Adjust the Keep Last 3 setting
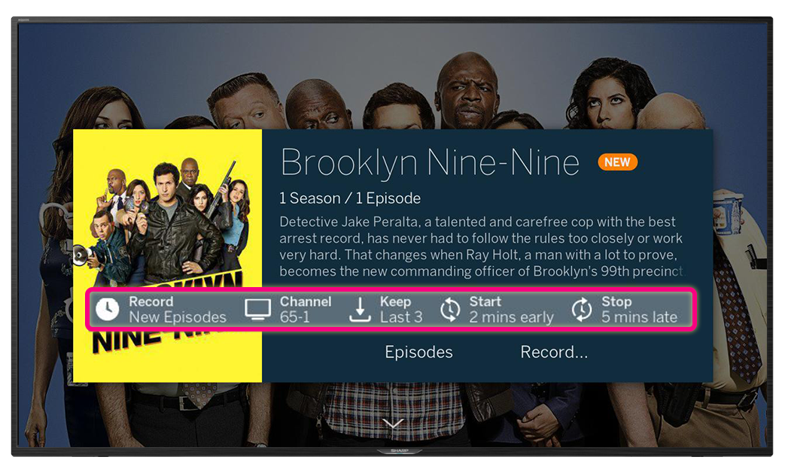Viewport: 785px width, 472px height. 385,310
